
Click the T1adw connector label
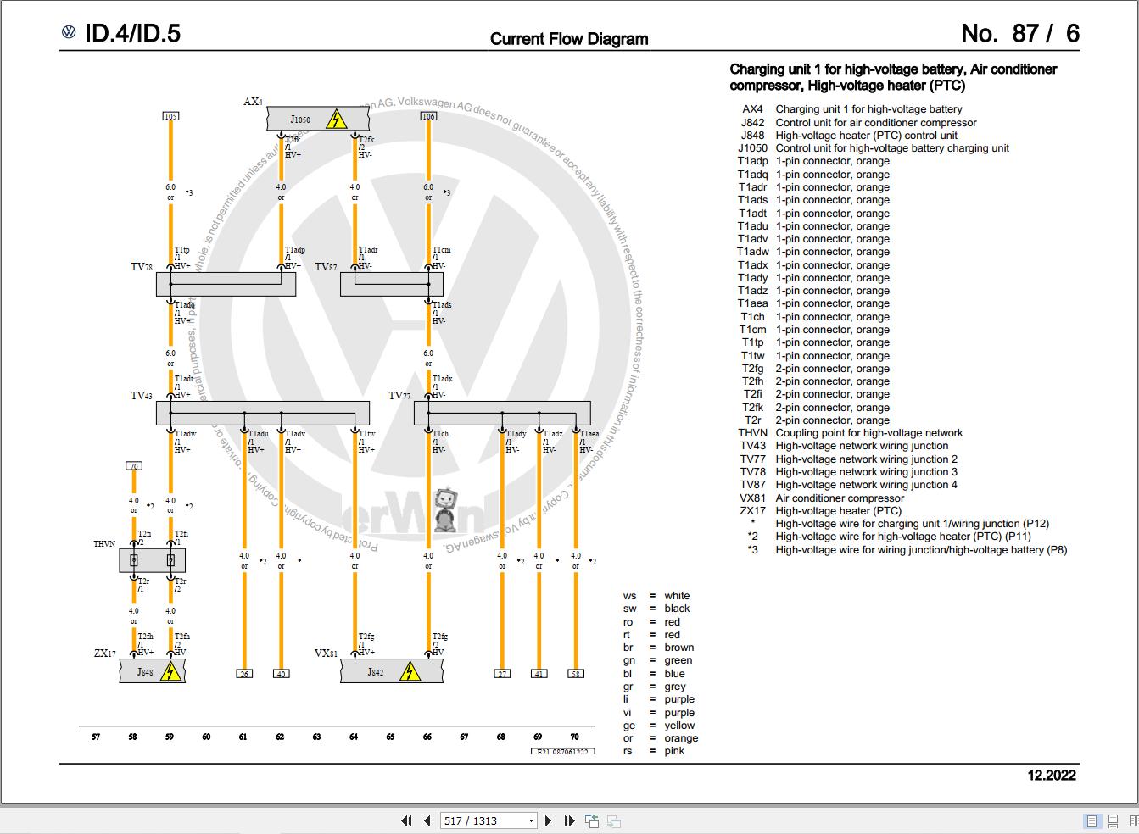tap(186, 434)
